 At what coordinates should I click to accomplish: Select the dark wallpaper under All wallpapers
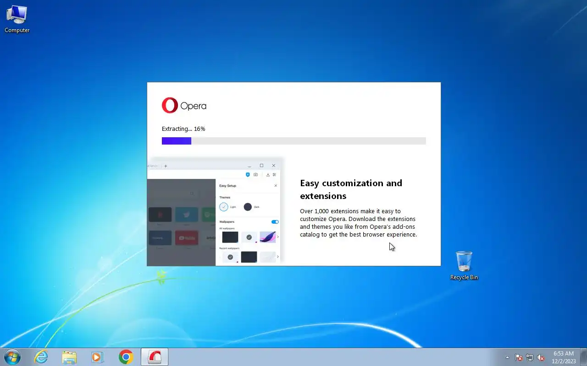[230, 237]
